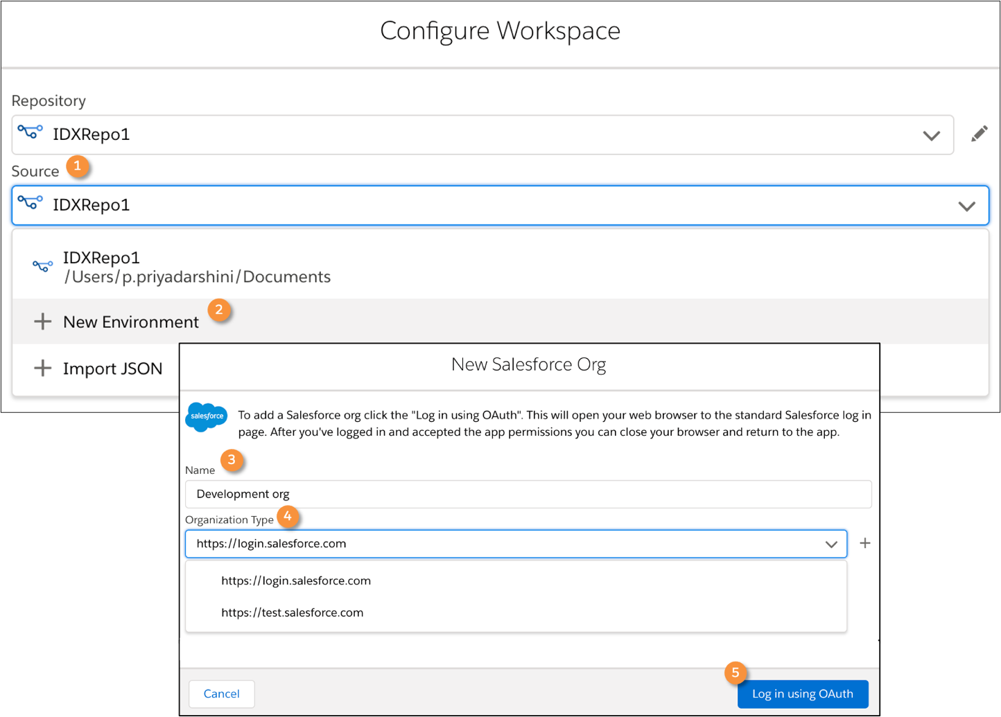Click the branch icon in Source field
The width and height of the screenshot is (1001, 717).
click(x=31, y=202)
